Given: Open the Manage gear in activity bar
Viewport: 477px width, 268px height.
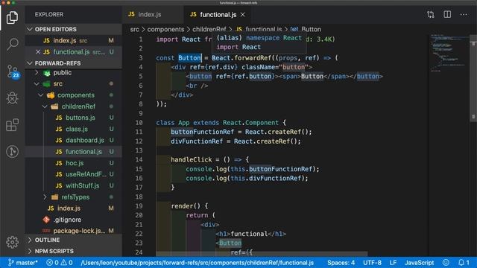Looking at the screenshot, I should pyautogui.click(x=12, y=242).
